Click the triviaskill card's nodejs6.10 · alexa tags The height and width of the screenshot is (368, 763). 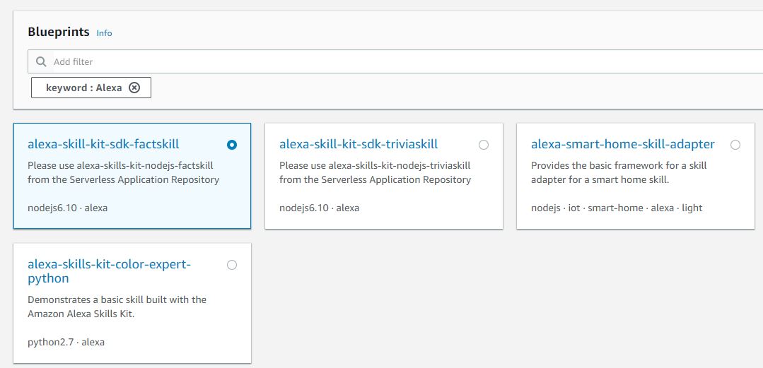(319, 208)
